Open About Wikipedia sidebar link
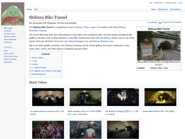Image resolution: width=185 pixels, height=139 pixels. point(10,39)
